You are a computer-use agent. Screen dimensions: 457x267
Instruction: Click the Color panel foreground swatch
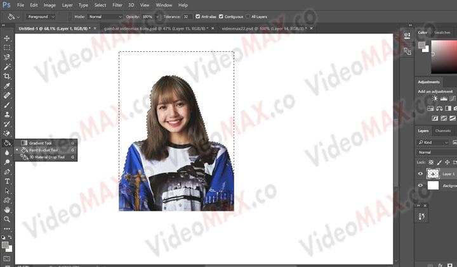coord(421,45)
